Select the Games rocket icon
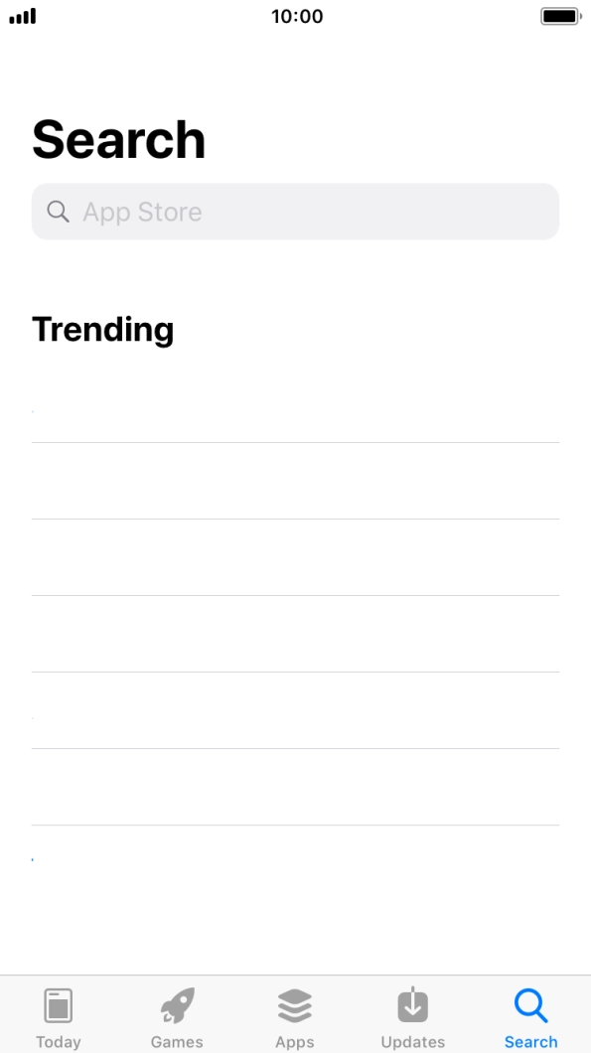 pyautogui.click(x=177, y=1004)
